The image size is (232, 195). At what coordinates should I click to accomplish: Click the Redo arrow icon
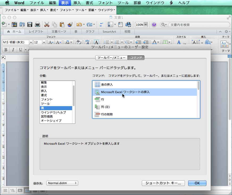[89, 24]
